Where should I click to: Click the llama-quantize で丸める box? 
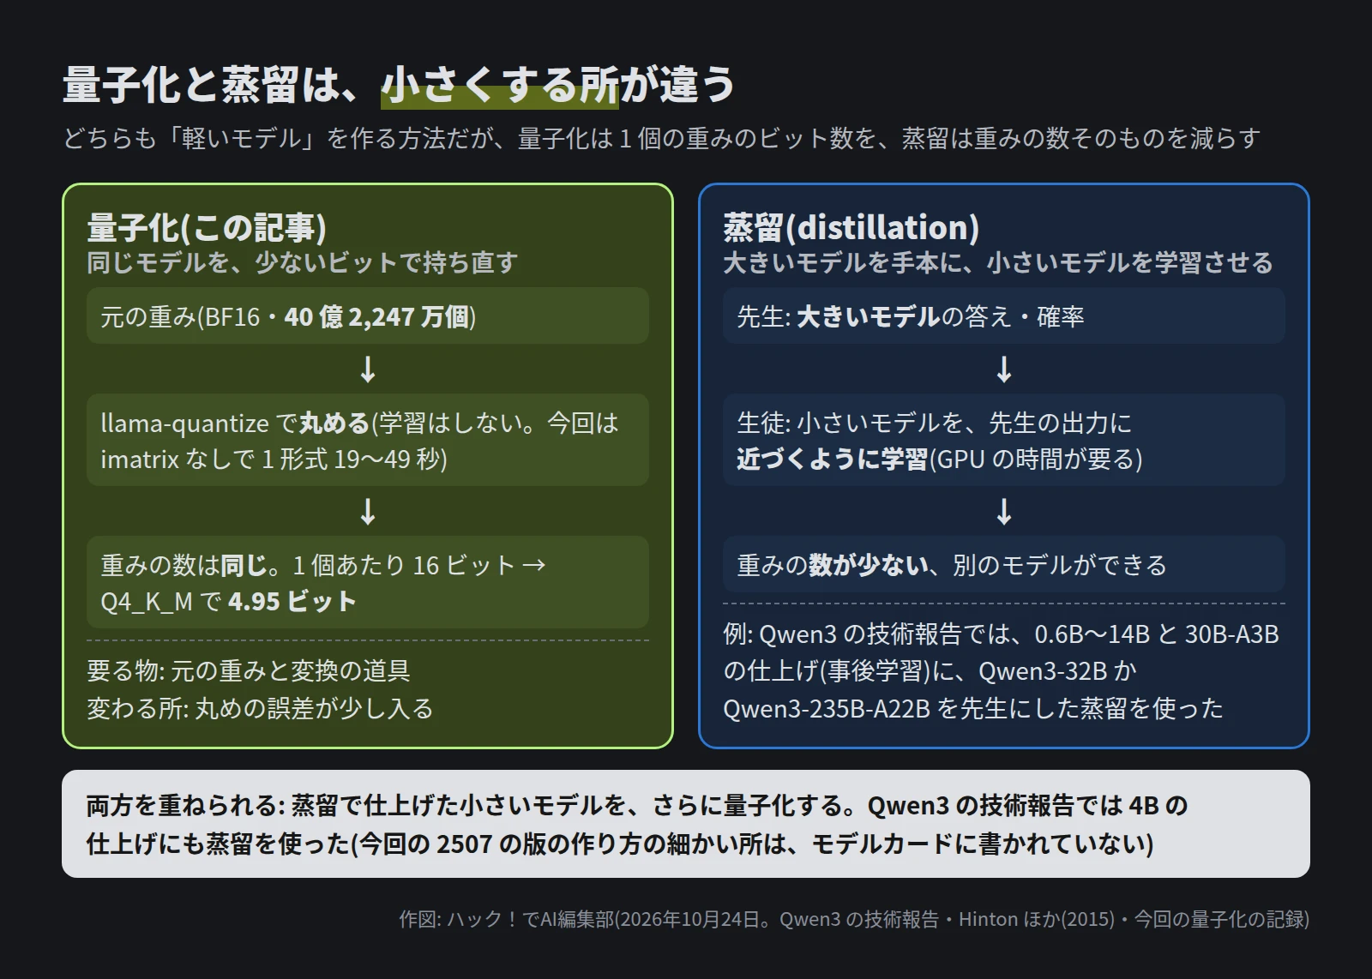coord(368,441)
